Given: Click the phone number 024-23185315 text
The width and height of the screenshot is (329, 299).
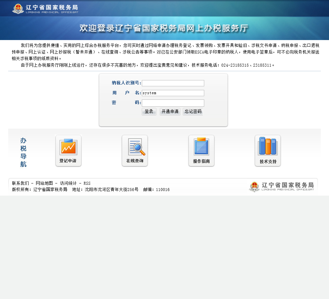Looking at the screenshot, I should (x=235, y=65).
